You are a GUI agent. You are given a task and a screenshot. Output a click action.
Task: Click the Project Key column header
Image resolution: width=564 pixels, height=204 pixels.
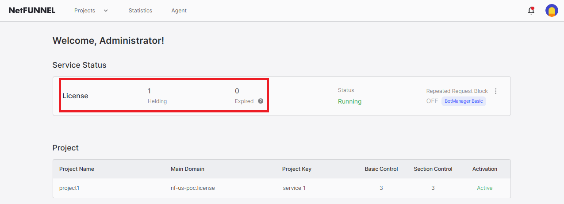pos(297,169)
